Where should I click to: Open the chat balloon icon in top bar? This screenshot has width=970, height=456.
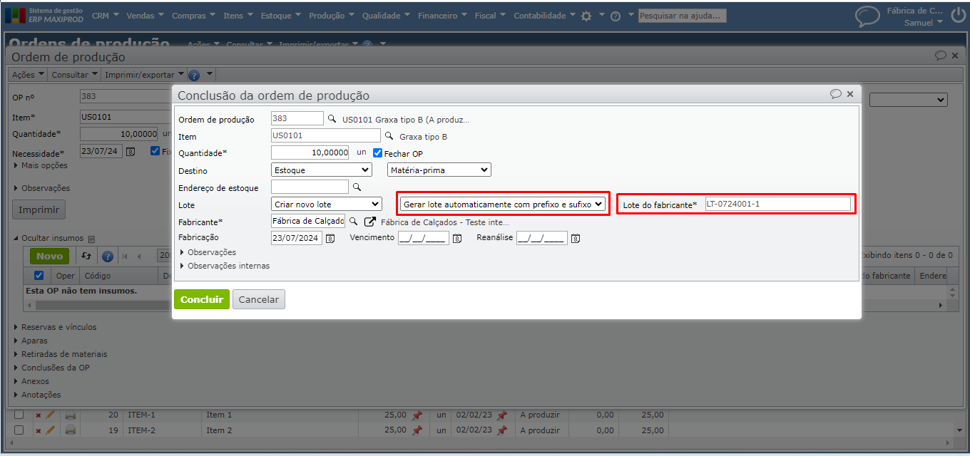(x=867, y=16)
